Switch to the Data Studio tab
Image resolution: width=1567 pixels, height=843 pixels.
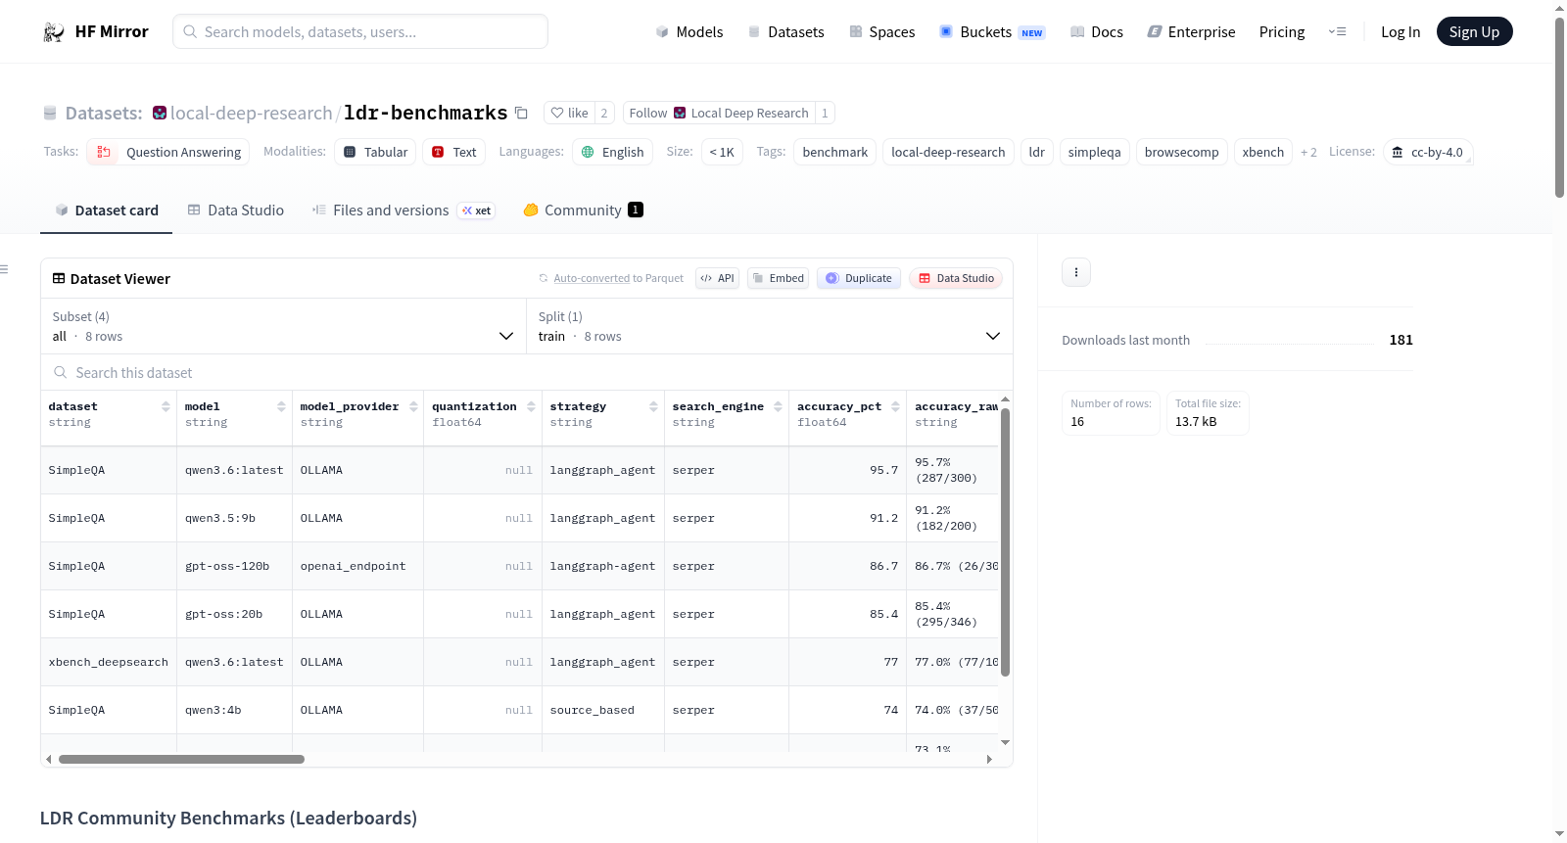click(236, 211)
